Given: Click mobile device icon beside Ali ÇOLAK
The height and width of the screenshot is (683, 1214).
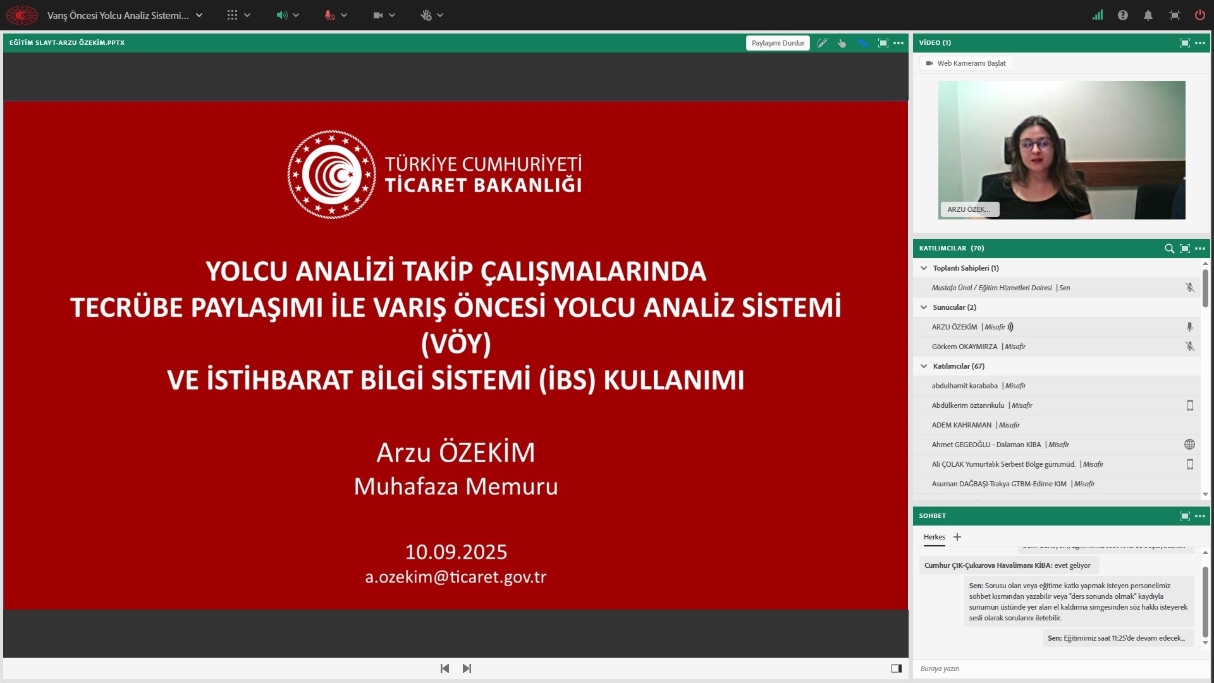Looking at the screenshot, I should [x=1190, y=464].
